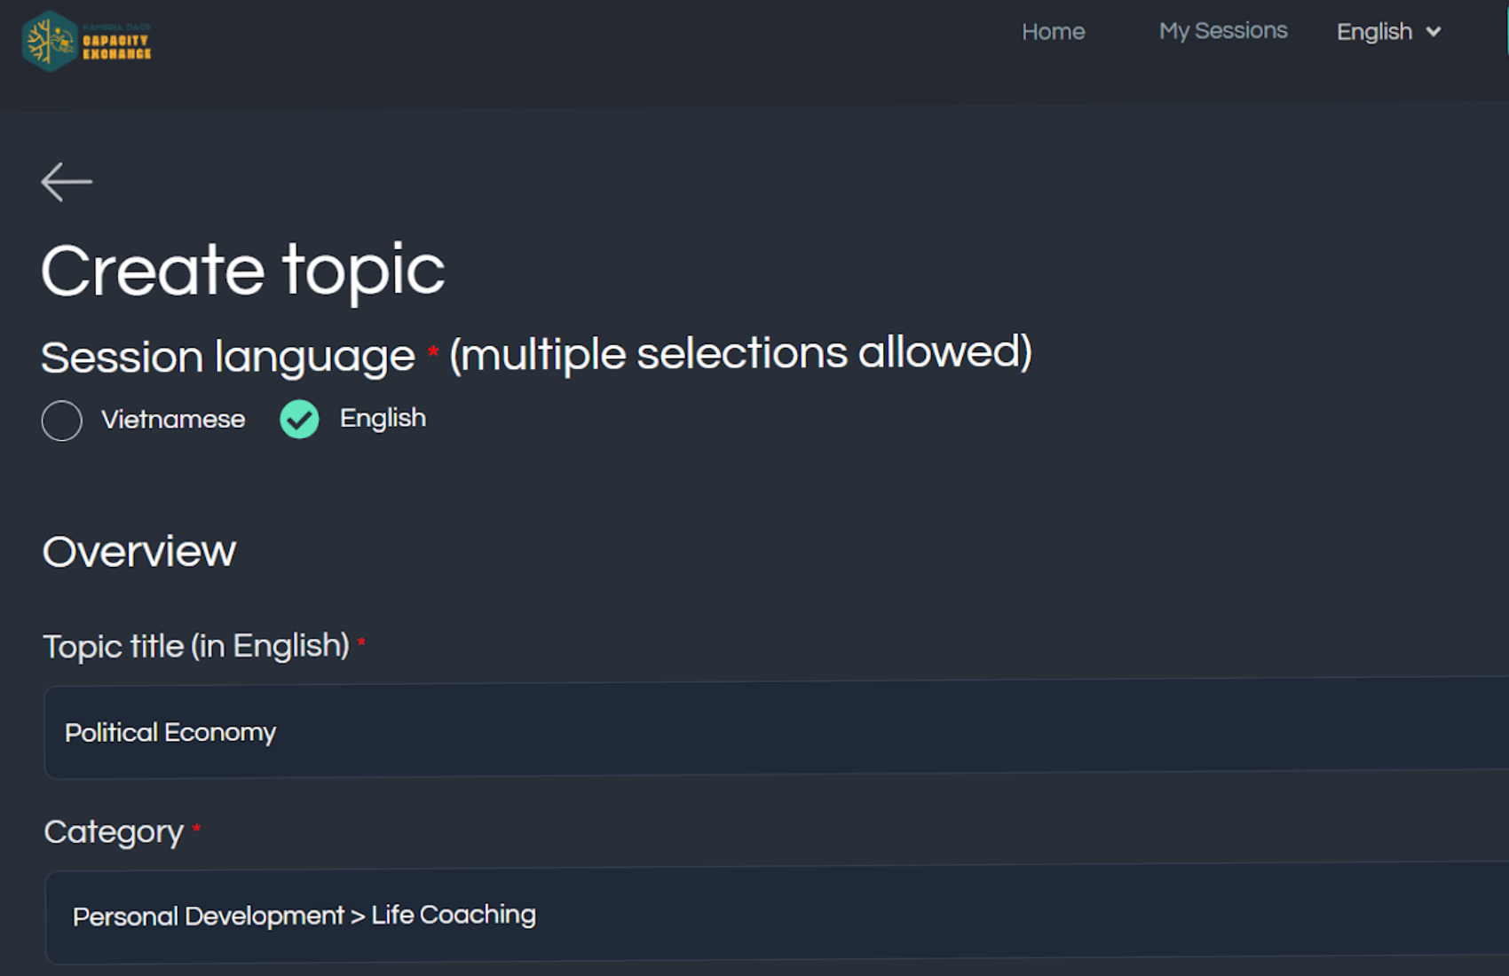Viewport: 1509px width, 976px height.
Task: Click the Political Economy text in field
Action: click(x=170, y=733)
